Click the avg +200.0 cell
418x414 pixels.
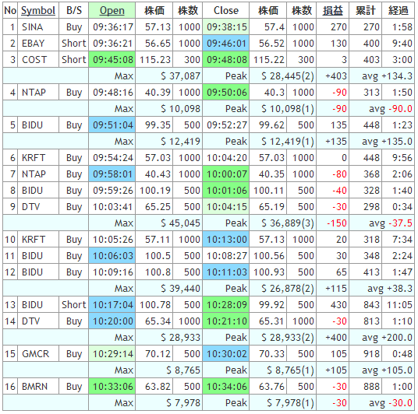coord(381,338)
